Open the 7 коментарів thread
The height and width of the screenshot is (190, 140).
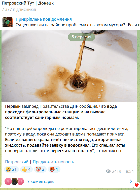40,181
